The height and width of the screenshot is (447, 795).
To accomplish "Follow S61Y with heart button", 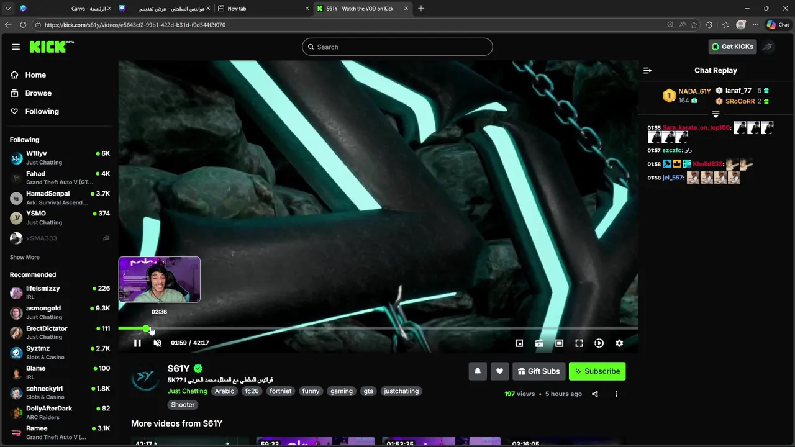I will pos(499,371).
